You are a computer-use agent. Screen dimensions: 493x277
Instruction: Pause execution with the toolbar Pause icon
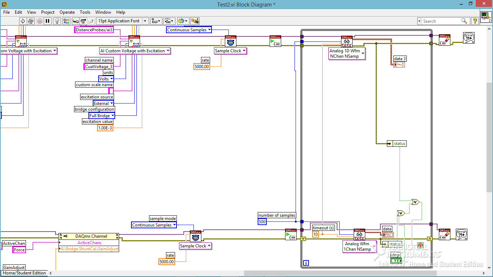click(48, 21)
